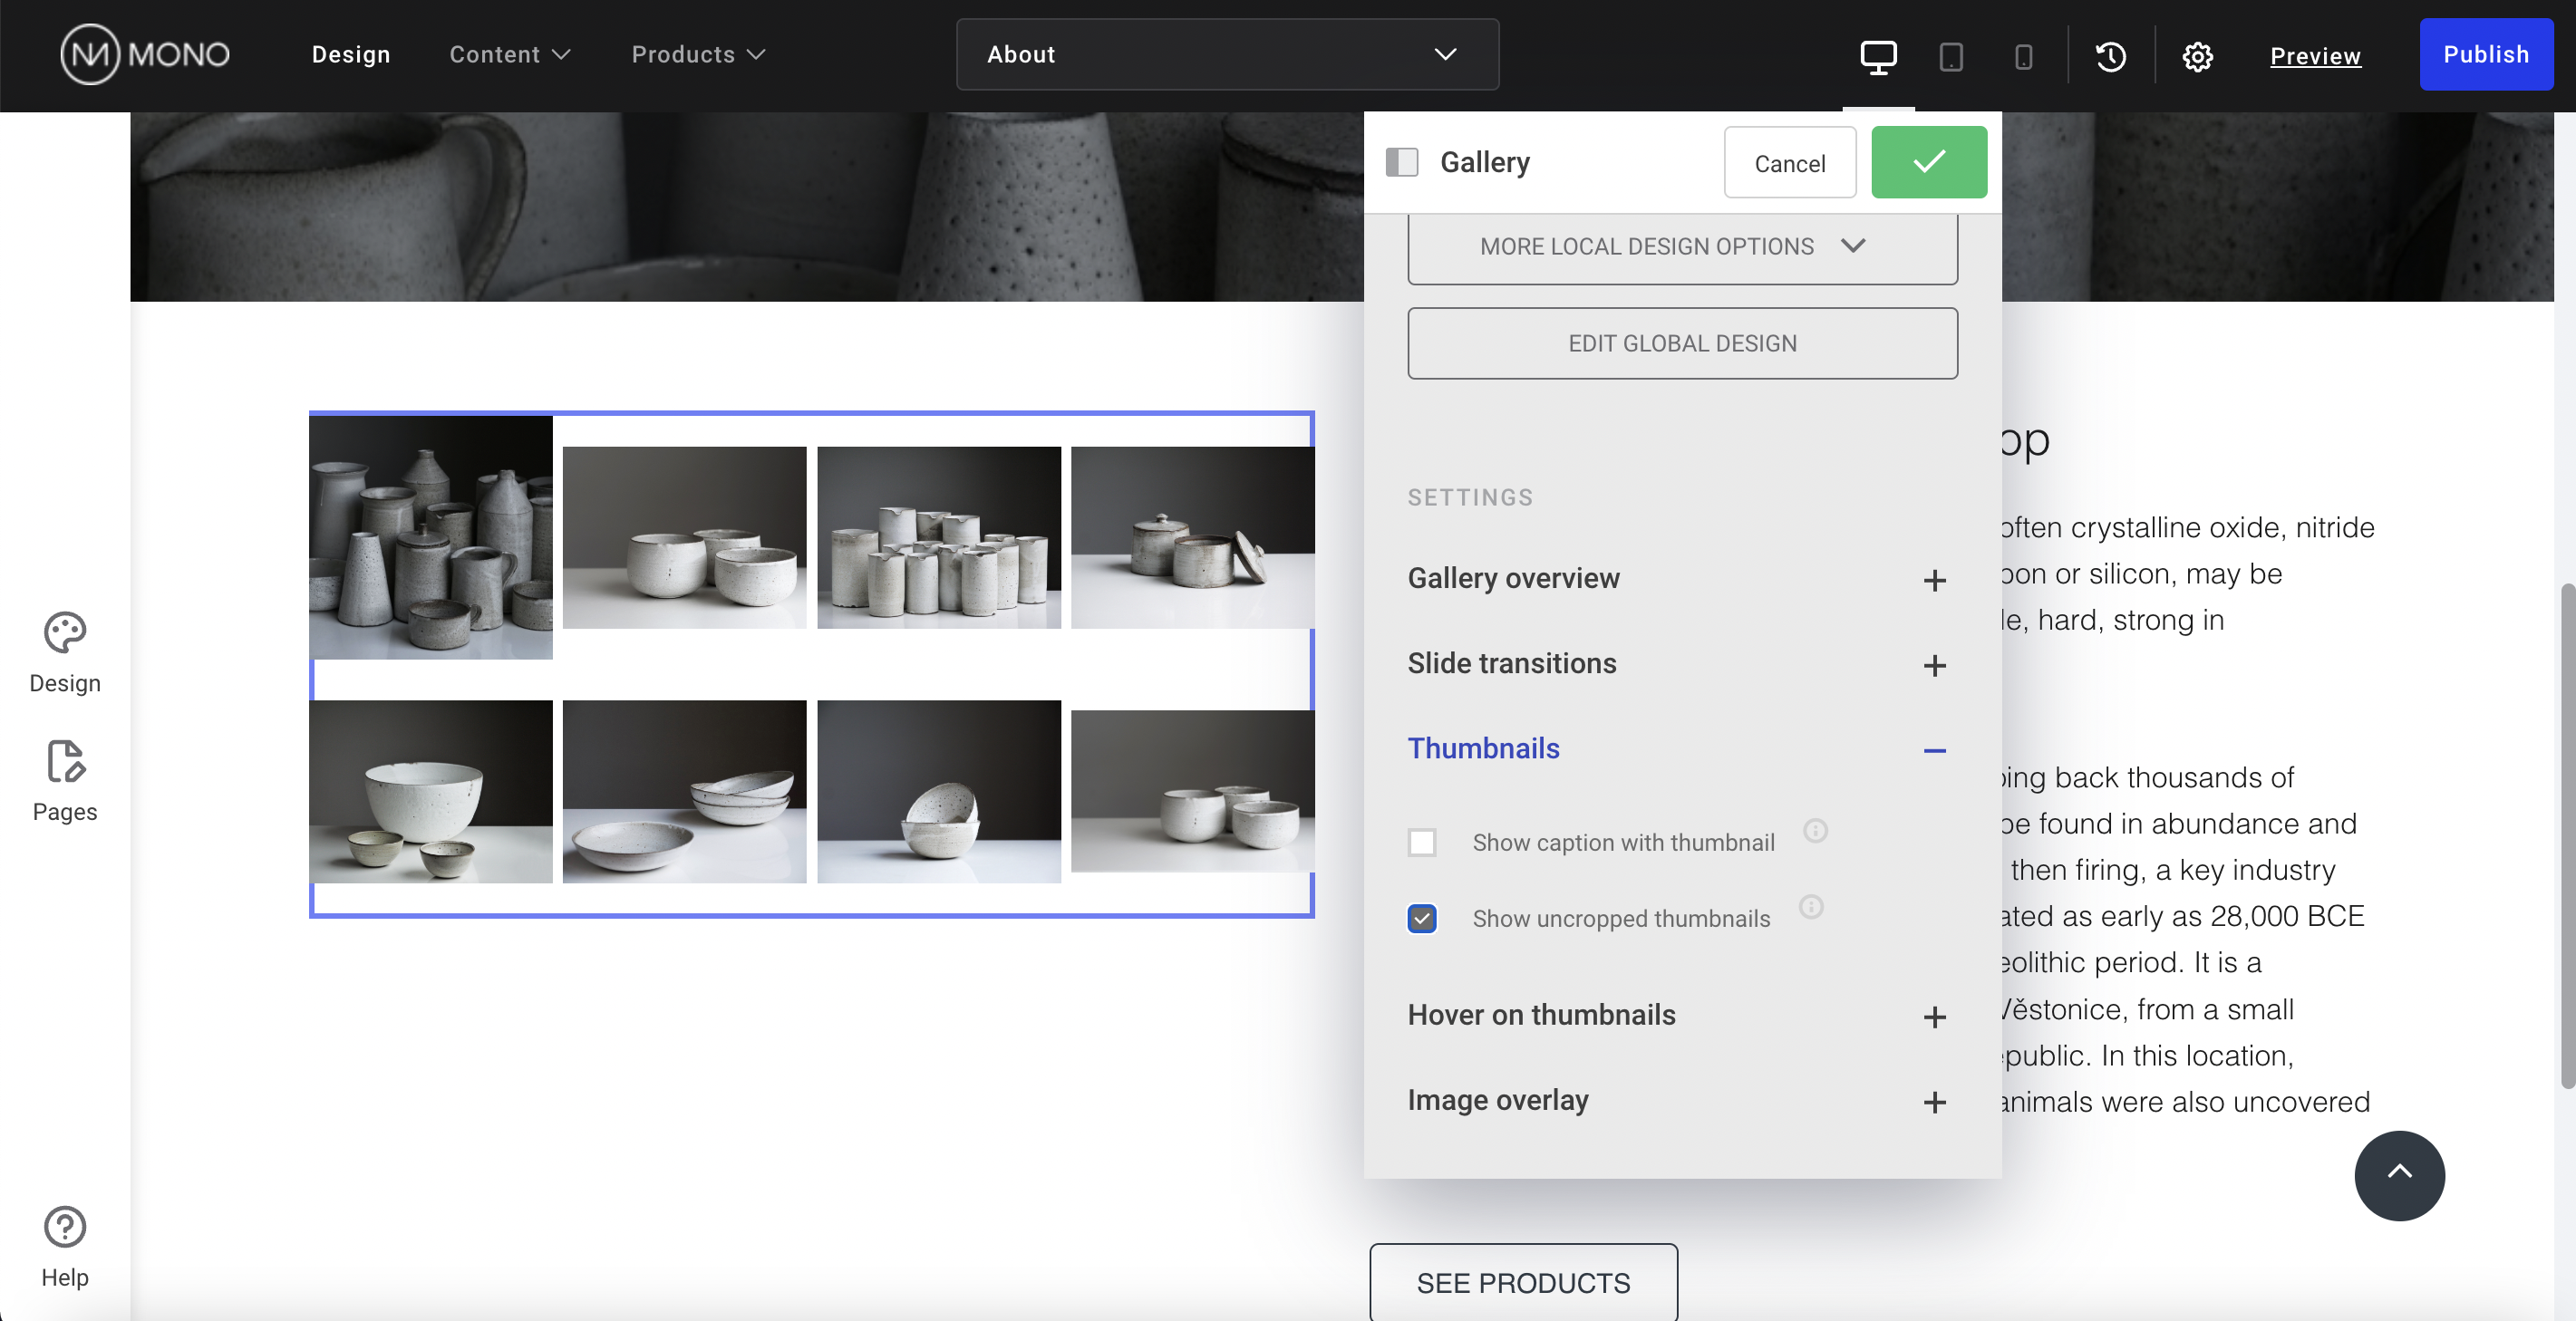Click the Mono logo
Viewport: 2576px width, 1321px height.
point(145,54)
